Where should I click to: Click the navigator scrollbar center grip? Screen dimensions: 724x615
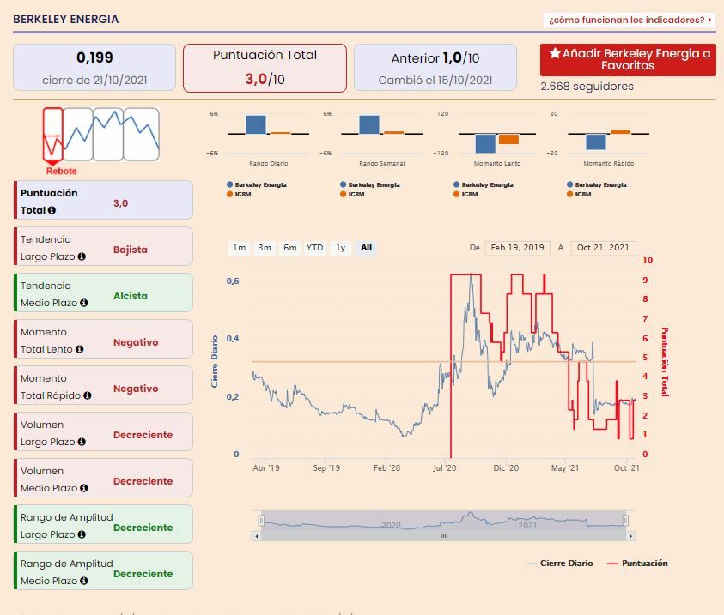coord(443,536)
